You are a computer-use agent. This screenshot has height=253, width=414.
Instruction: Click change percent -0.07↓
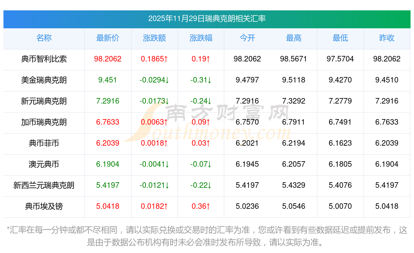pos(201,164)
